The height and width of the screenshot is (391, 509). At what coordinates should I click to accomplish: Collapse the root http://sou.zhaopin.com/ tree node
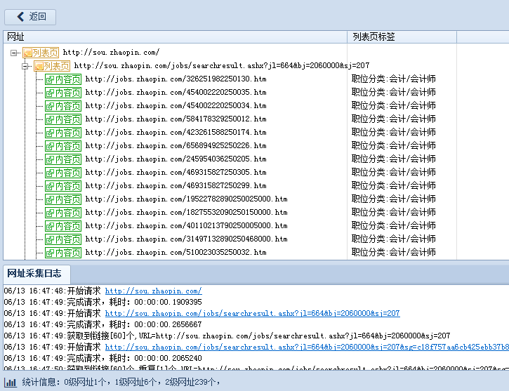[13, 53]
